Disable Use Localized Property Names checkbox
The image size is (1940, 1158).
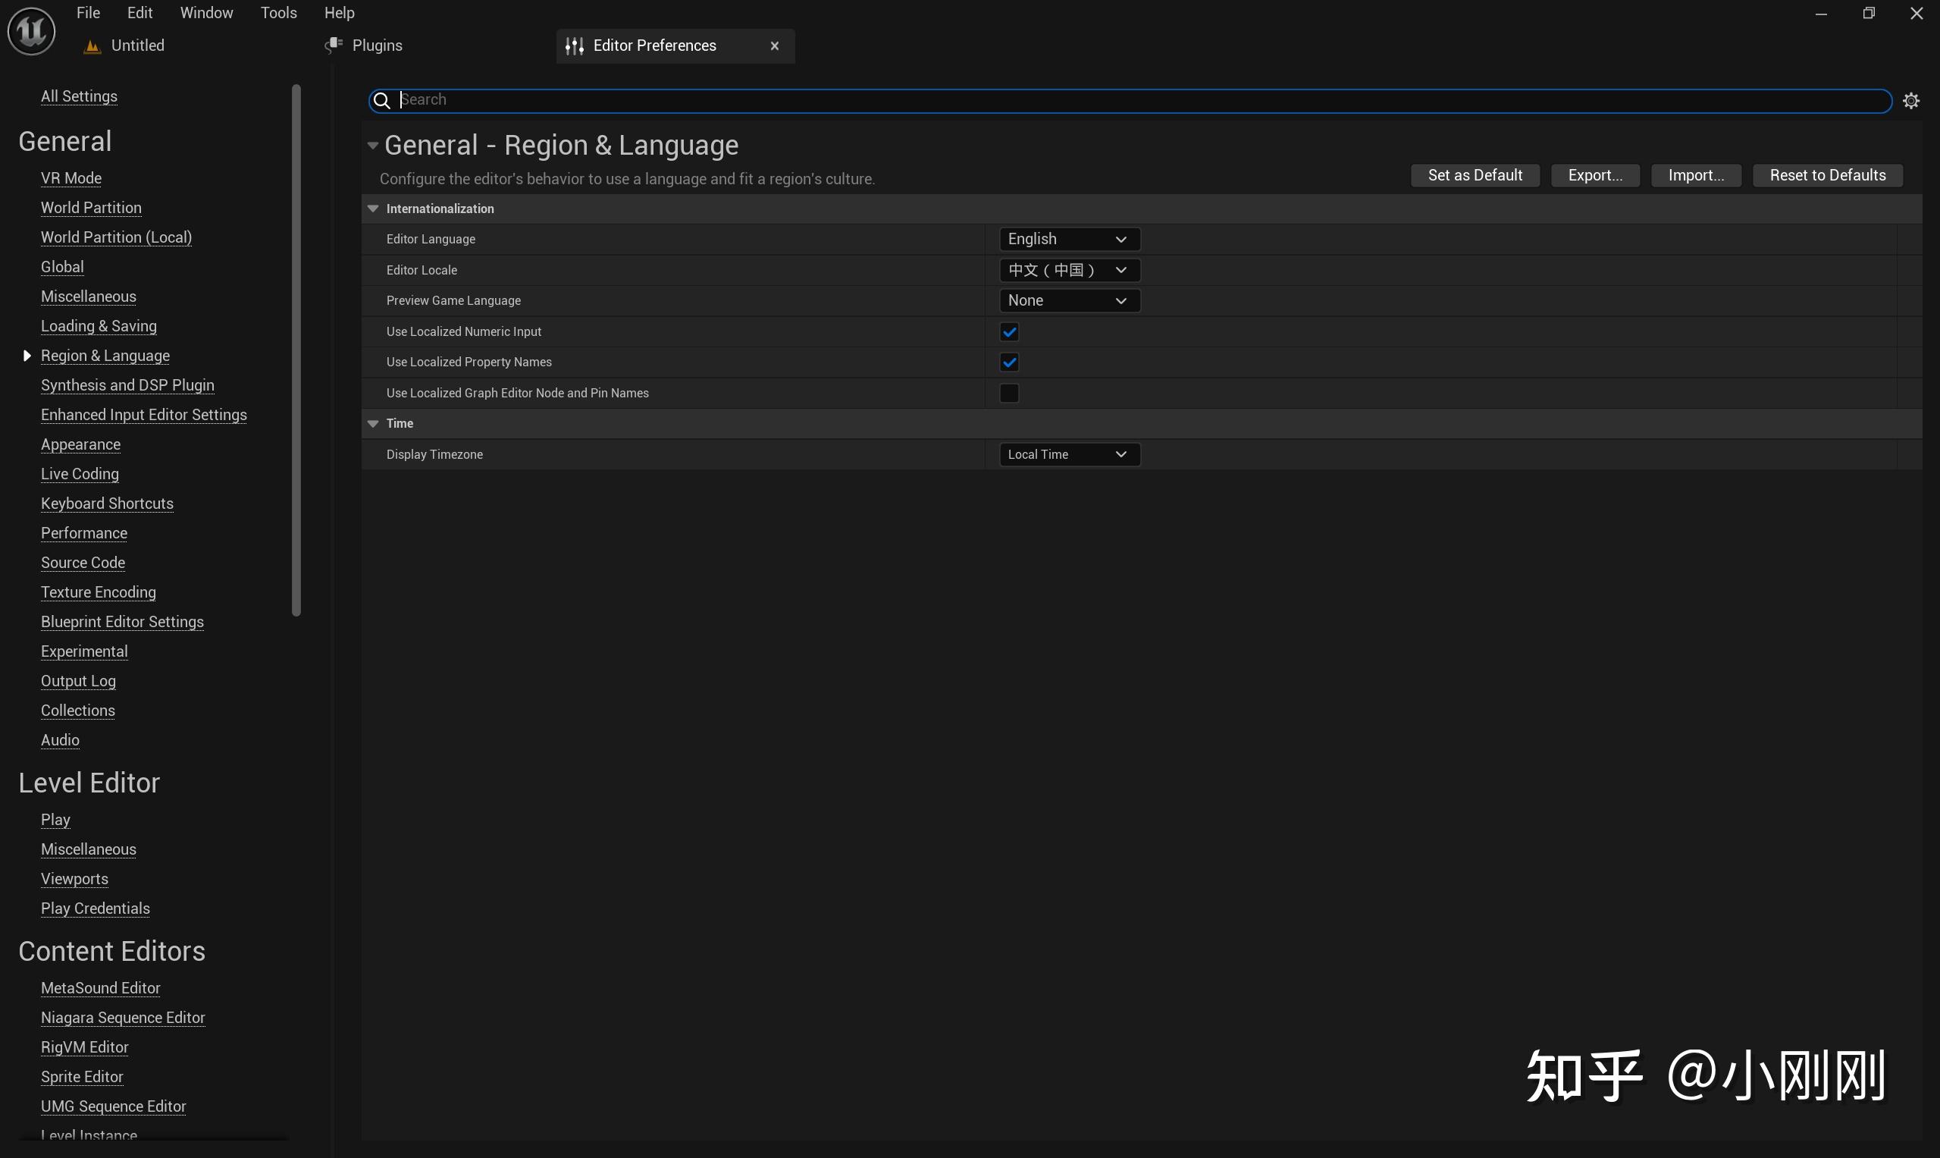(1008, 362)
